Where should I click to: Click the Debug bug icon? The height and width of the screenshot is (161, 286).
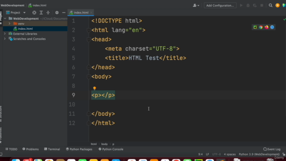[248, 5]
